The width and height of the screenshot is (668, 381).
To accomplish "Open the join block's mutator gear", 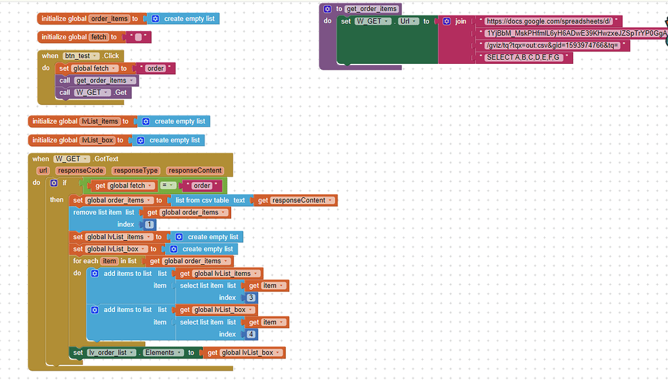I will 447,21.
